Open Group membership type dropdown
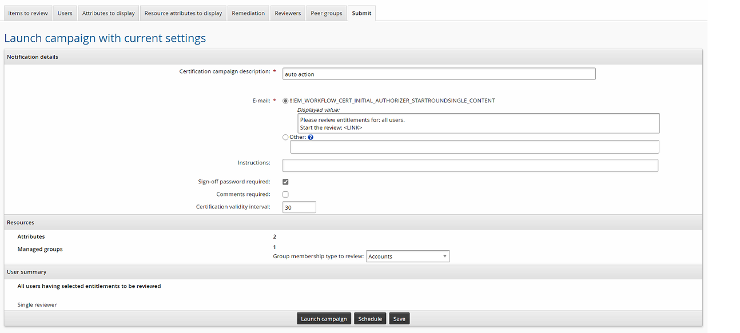Image resolution: width=740 pixels, height=333 pixels. point(408,256)
